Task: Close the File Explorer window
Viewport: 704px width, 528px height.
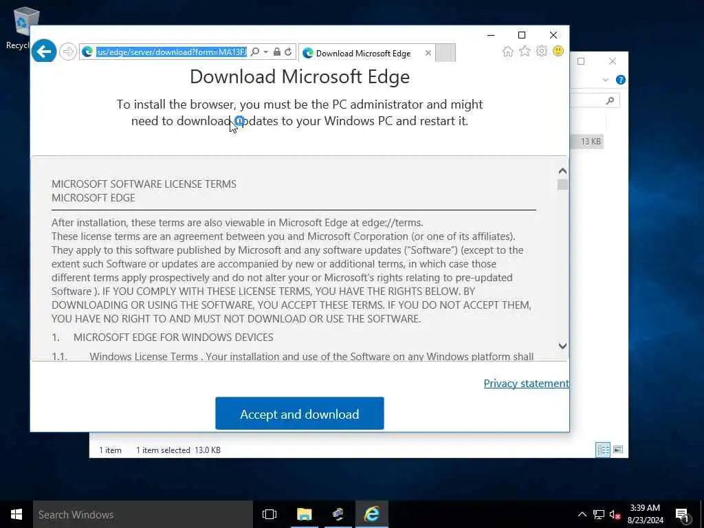Action: click(x=613, y=61)
